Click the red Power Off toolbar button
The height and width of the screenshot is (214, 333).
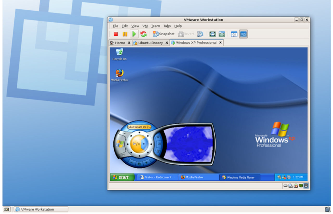click(116, 34)
